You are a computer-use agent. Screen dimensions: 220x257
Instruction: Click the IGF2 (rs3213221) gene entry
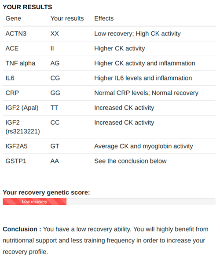[x=22, y=127]
